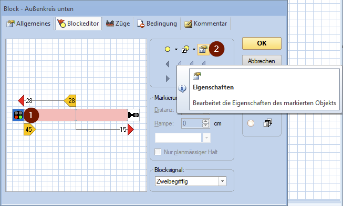
Task: Click the linked marker tool icon
Action: pyautogui.click(x=185, y=49)
